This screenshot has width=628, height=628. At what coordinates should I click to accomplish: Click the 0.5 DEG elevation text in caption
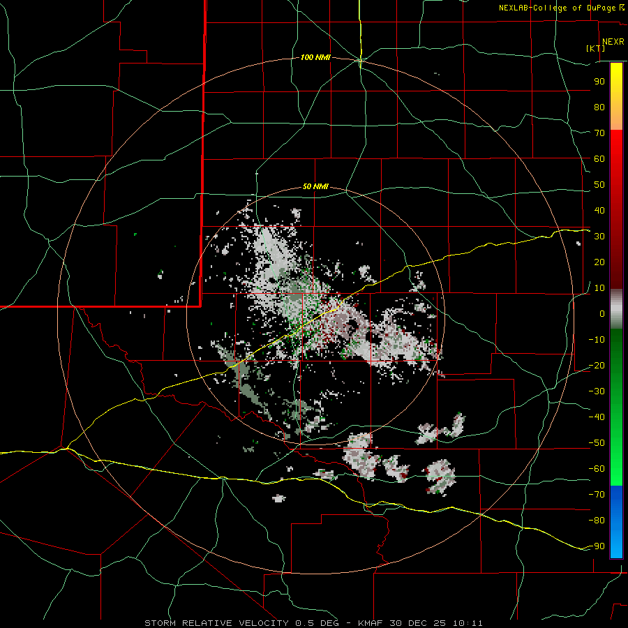point(317,623)
